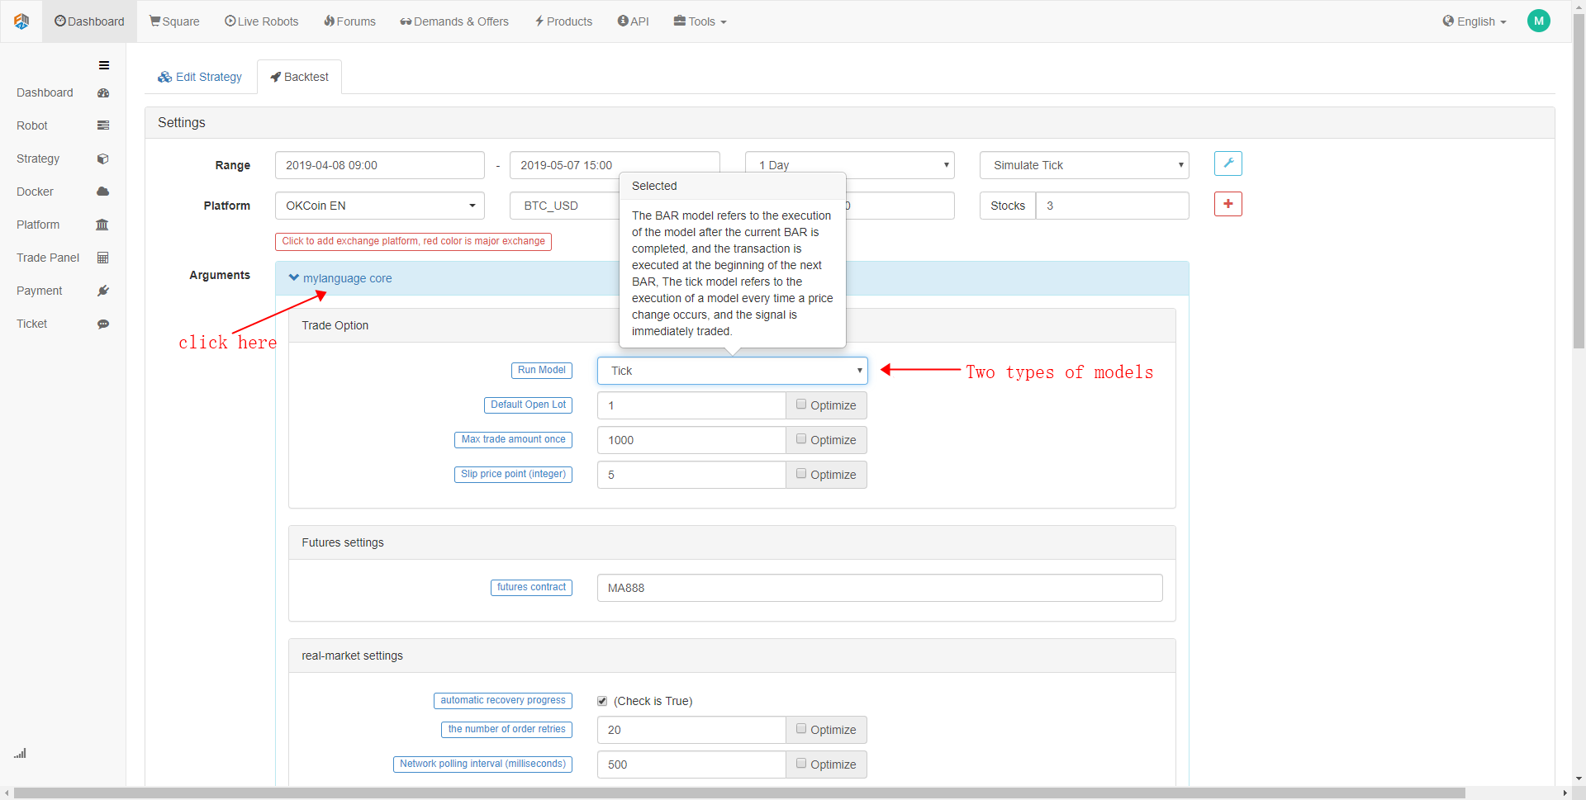Image resolution: width=1586 pixels, height=800 pixels.
Task: Enable Optimize for Network polling interval
Action: click(801, 764)
